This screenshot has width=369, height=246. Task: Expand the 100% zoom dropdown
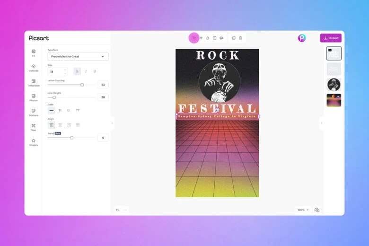click(303, 210)
